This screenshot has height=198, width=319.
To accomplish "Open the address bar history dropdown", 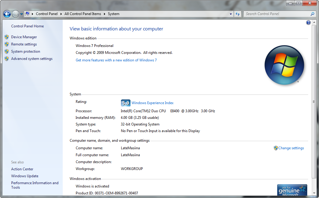I will (231, 14).
